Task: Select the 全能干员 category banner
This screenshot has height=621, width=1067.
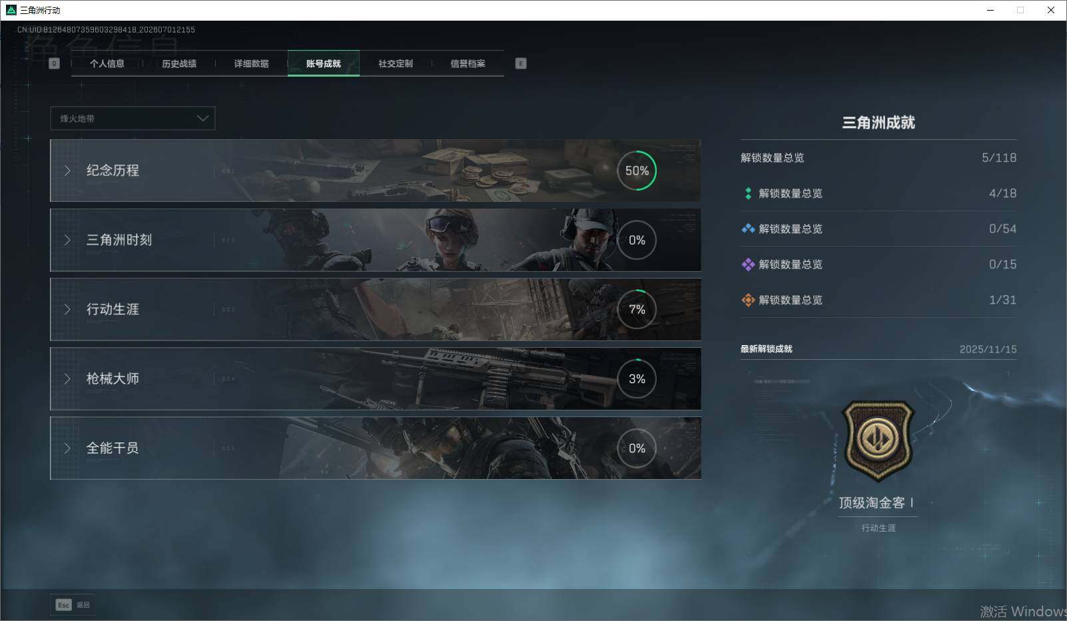Action: (x=376, y=448)
